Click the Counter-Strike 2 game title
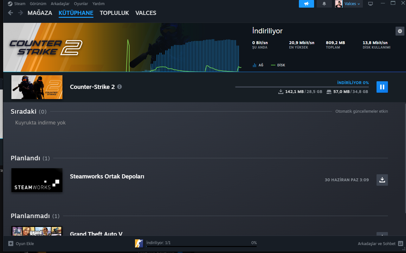The image size is (406, 253). 92,87
